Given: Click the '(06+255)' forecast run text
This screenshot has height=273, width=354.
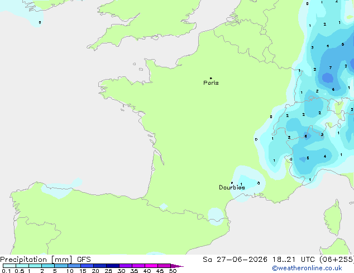Looking at the screenshot, I should coord(337,260).
